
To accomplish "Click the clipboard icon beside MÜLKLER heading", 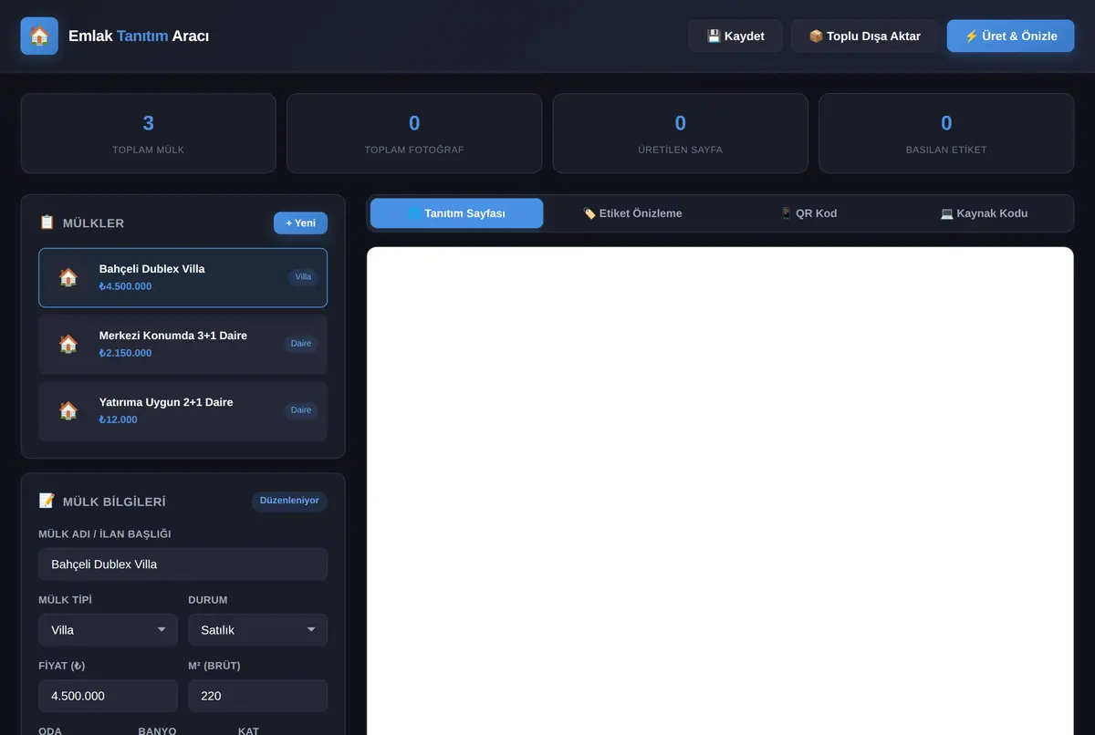I will (47, 223).
